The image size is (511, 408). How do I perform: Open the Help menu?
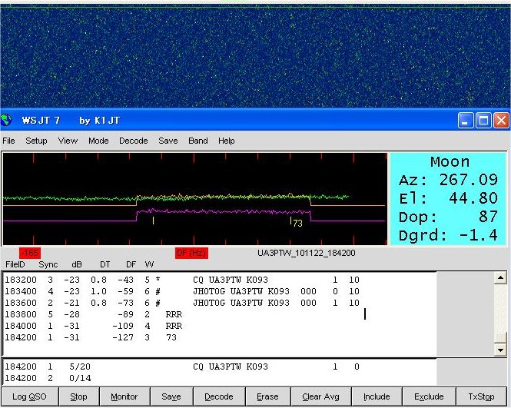[x=227, y=141]
